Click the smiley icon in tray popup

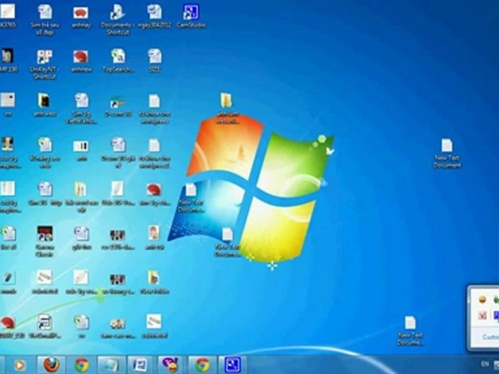pos(483,299)
